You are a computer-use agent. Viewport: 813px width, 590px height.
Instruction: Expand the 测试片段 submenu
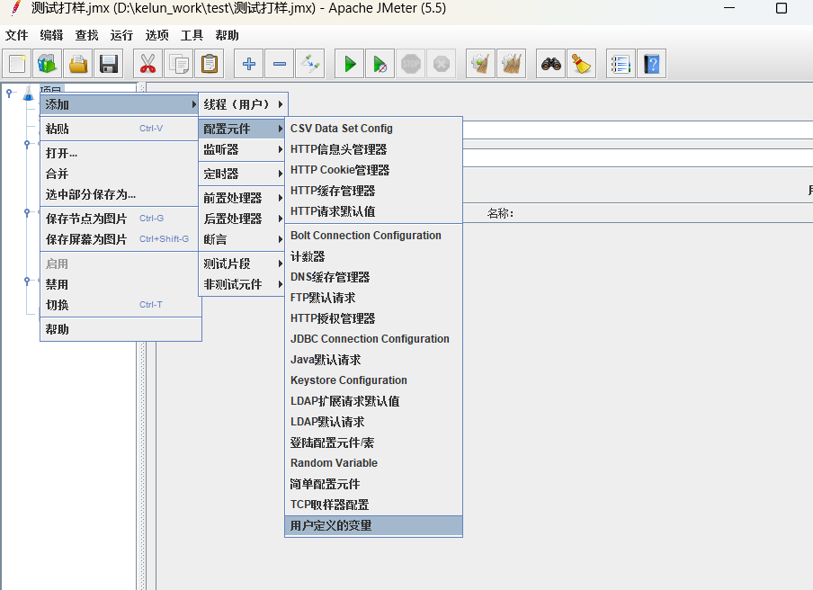[242, 264]
